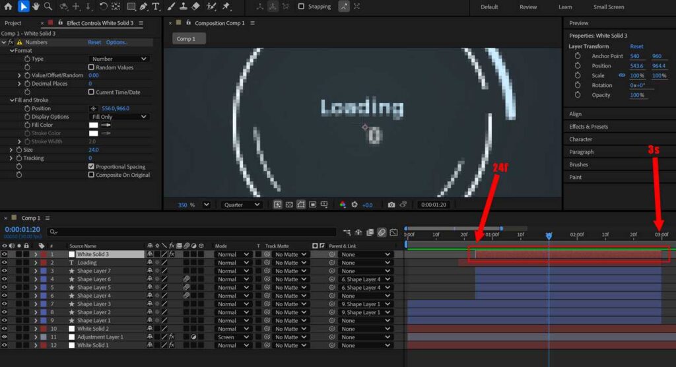Viewport: 676px width, 367px height.
Task: Open the Character panel
Action: [580, 139]
